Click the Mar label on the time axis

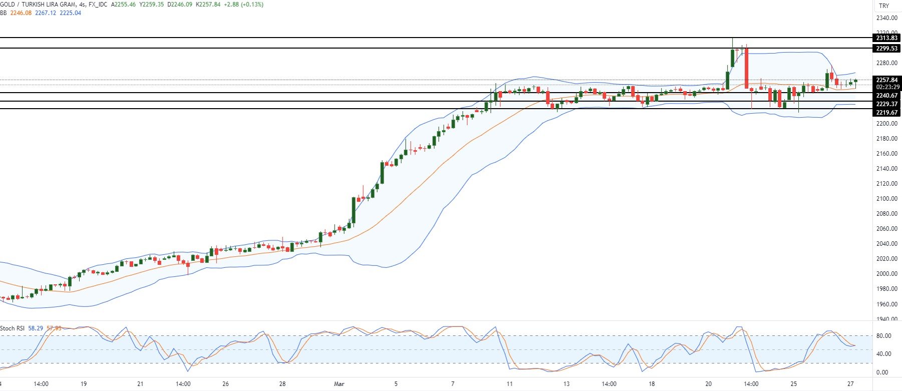point(339,384)
